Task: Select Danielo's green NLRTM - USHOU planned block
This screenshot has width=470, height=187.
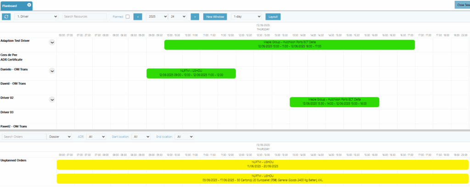Action: point(191,73)
